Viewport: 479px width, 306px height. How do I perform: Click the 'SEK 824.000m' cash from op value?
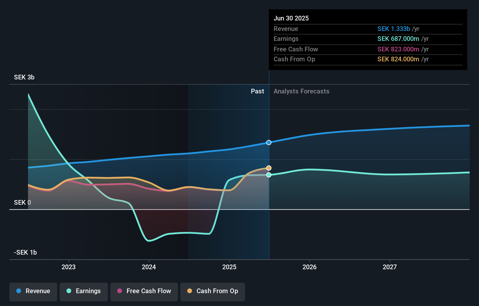coord(398,59)
